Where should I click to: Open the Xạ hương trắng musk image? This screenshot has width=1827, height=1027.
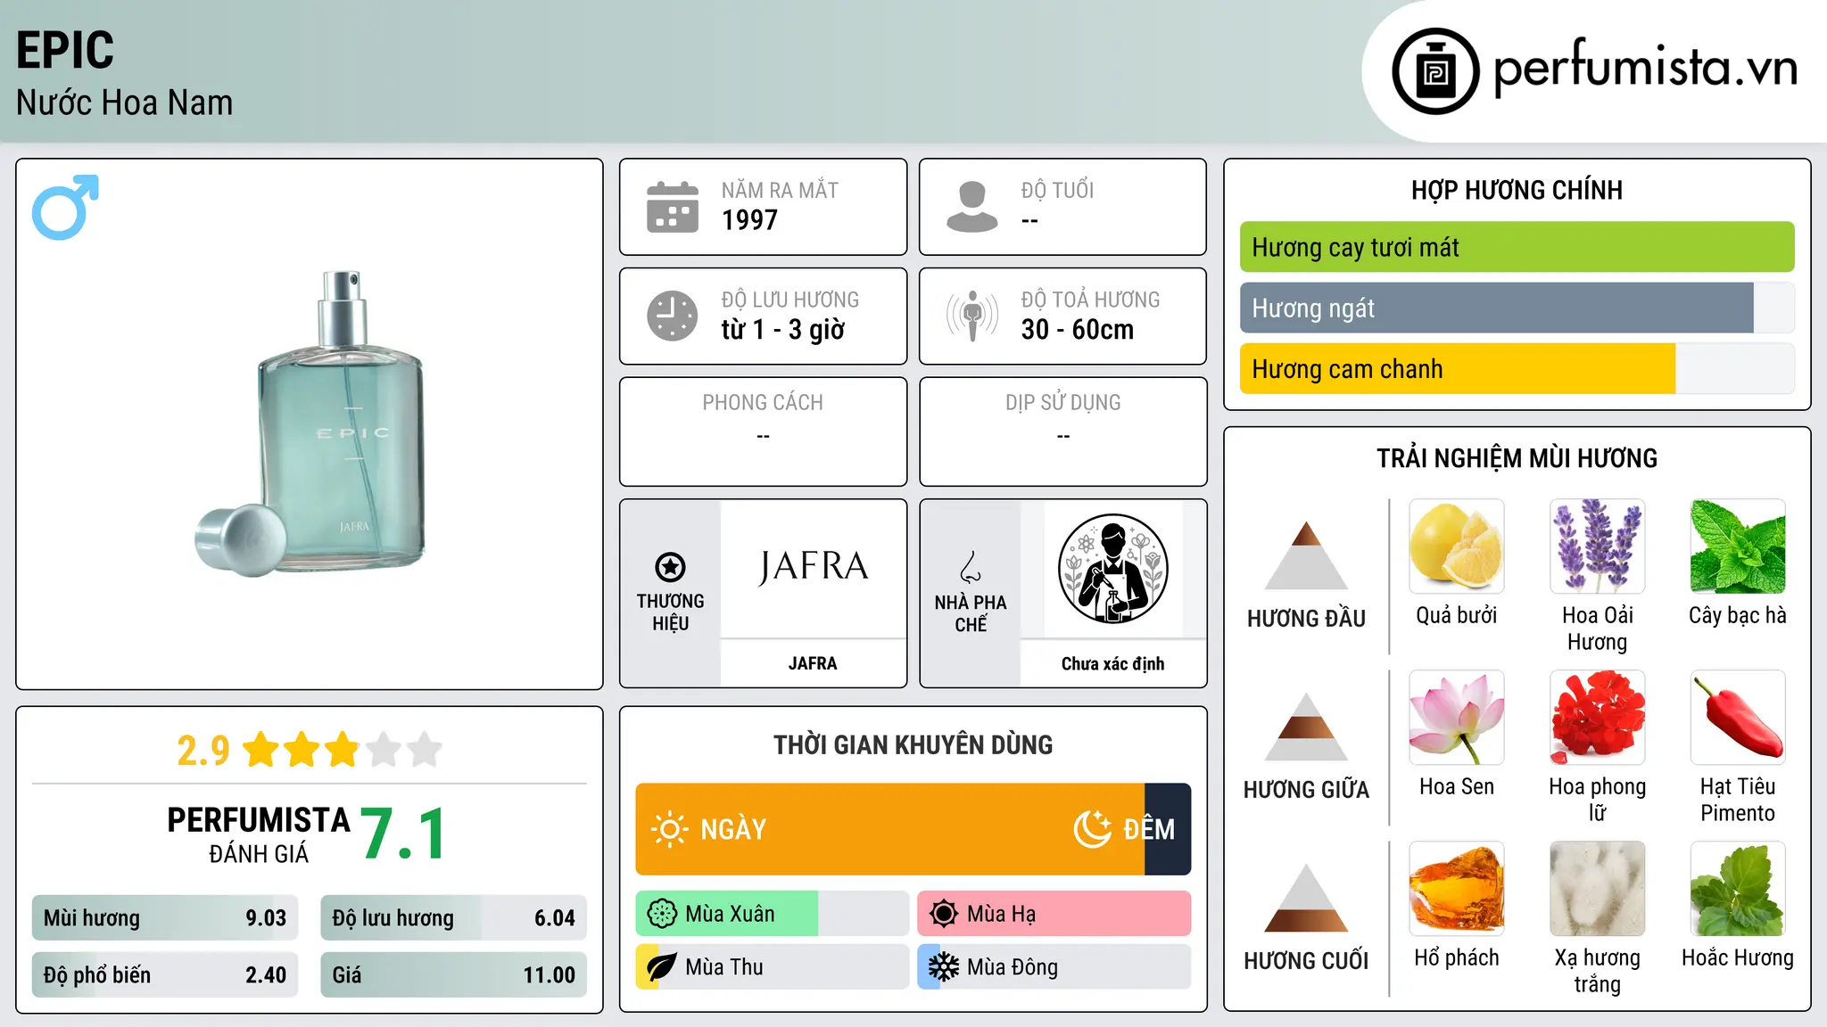click(x=1598, y=889)
